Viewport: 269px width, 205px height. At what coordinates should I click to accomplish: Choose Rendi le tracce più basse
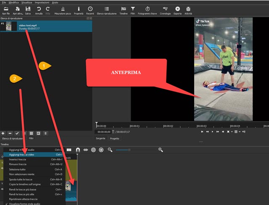[34, 189]
